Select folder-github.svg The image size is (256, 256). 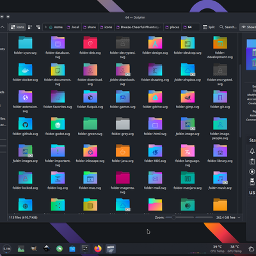pyautogui.click(x=25, y=127)
